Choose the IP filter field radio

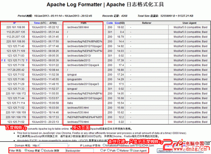click(x=102, y=150)
